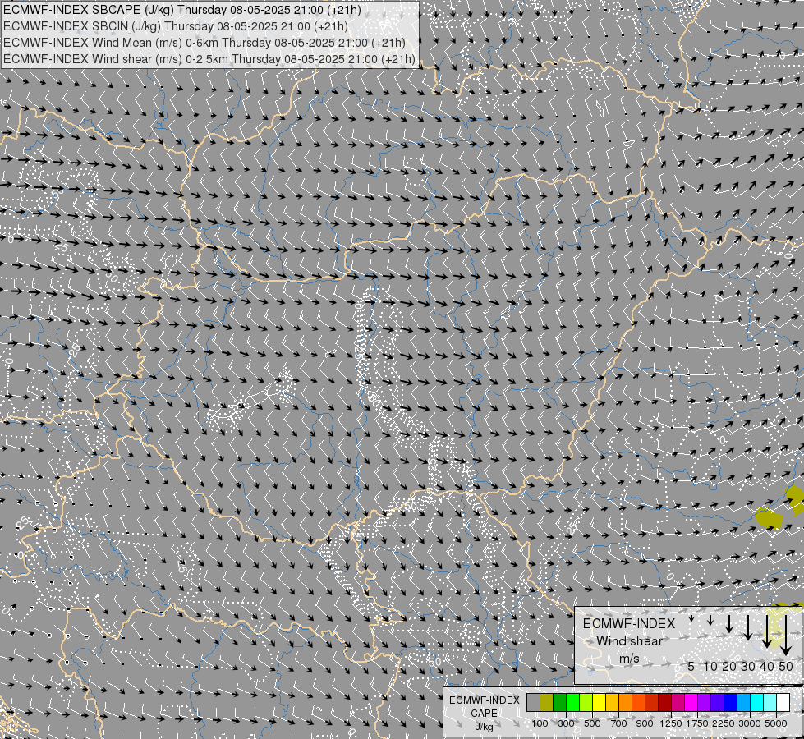Click the 40 m/s wind shear legend arrow
This screenshot has height=739, width=804.
(767, 631)
